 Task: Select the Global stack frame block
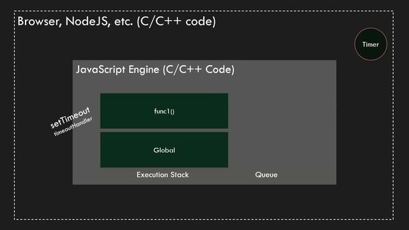point(164,149)
